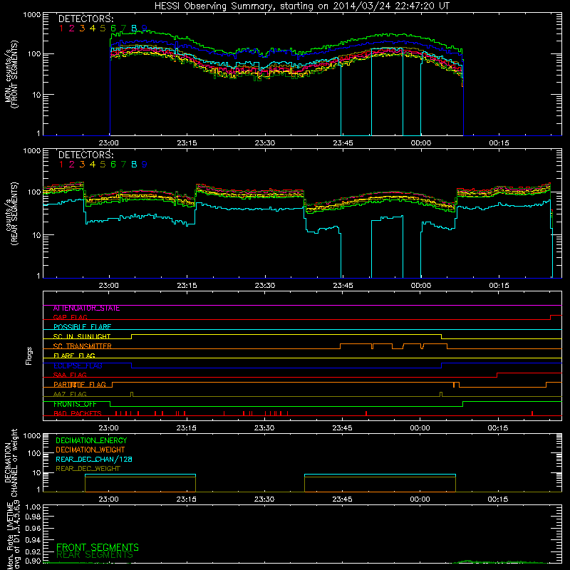
Task: Click the FLARE_FLAG label
Action: (74, 356)
